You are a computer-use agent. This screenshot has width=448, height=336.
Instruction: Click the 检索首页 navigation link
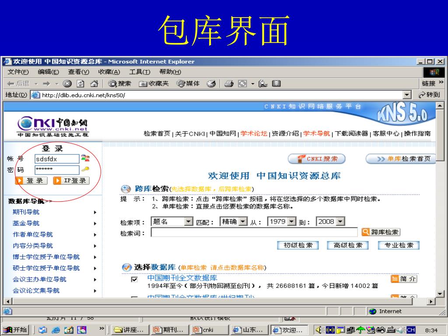click(157, 133)
